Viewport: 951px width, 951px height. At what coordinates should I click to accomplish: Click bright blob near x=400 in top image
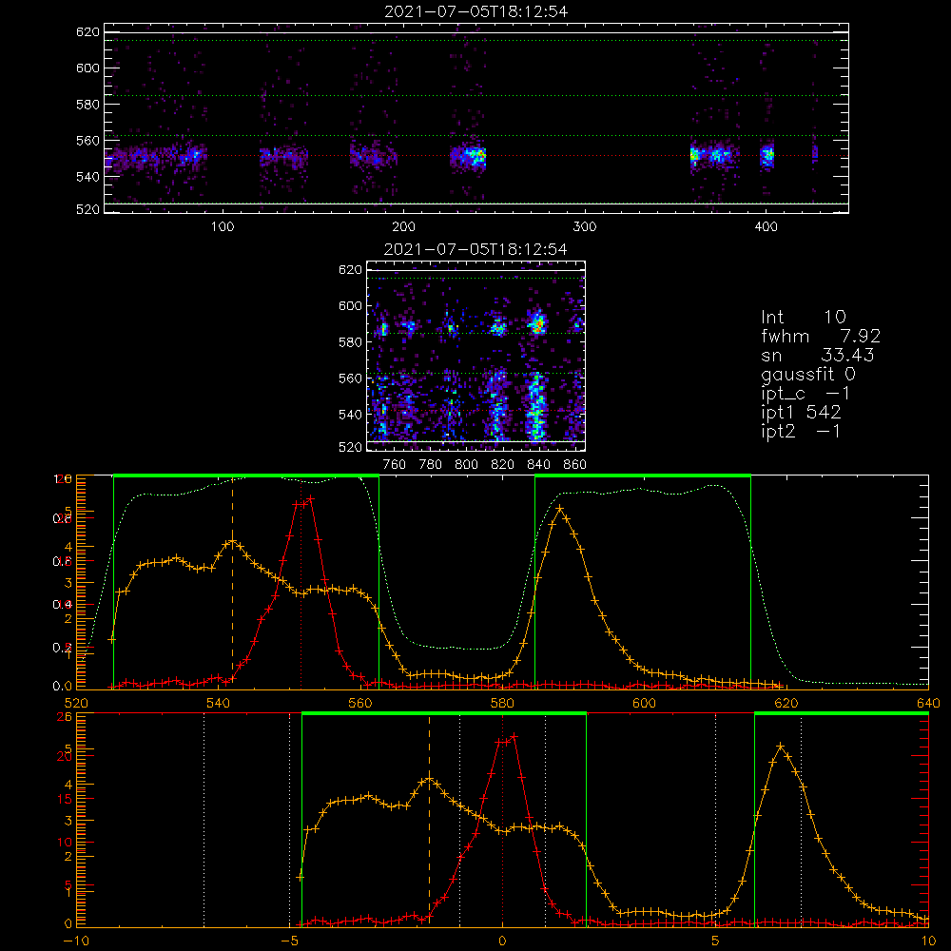coord(767,156)
